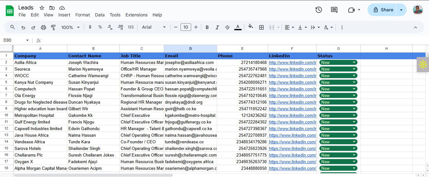Image resolution: width=429 pixels, height=177 pixels.
Task: Click the undo arrow
Action: tap(23, 27)
